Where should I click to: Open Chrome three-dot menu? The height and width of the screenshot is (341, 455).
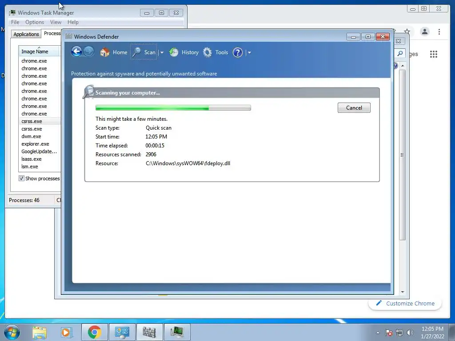tap(439, 32)
